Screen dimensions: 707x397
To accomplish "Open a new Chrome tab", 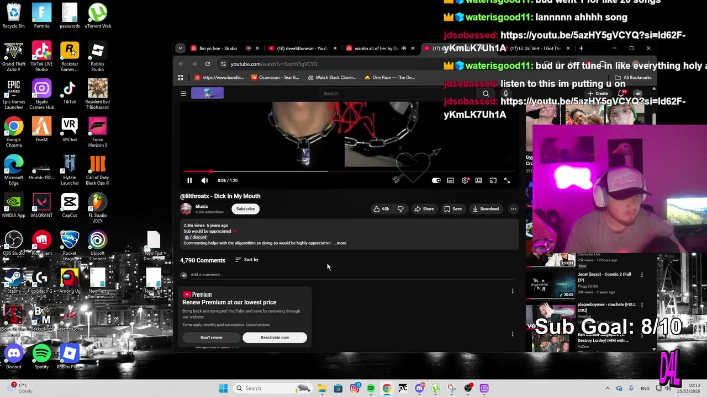I will (x=581, y=49).
